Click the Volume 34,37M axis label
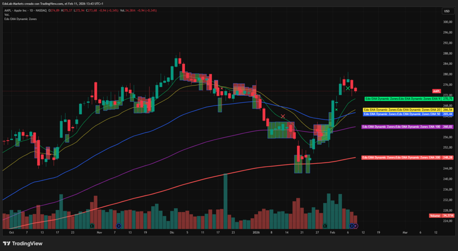 (x=442, y=215)
